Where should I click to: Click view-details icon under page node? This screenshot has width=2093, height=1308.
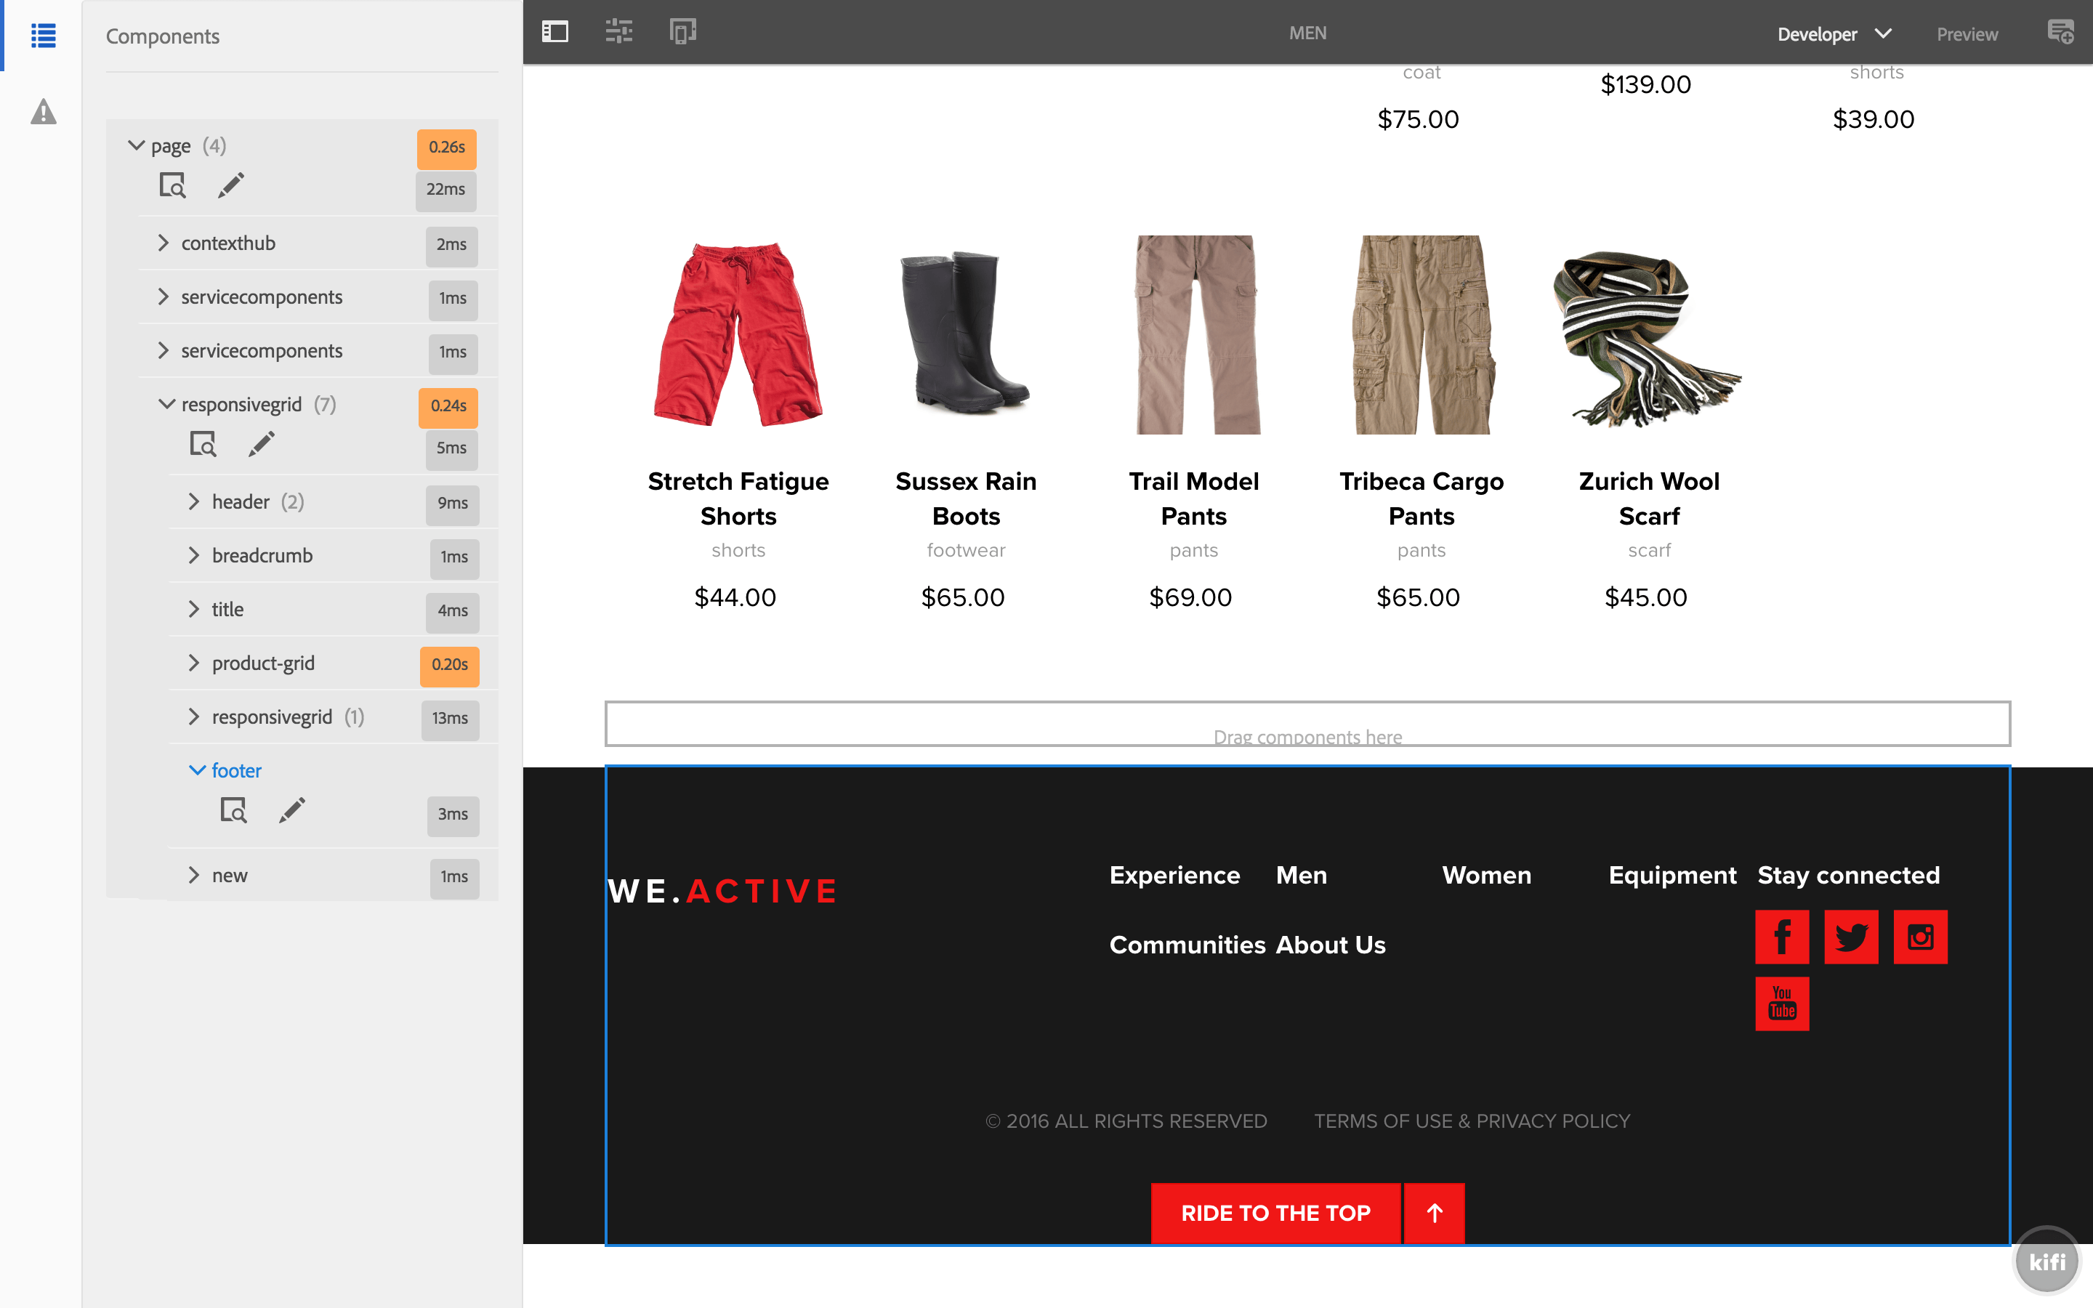[172, 185]
